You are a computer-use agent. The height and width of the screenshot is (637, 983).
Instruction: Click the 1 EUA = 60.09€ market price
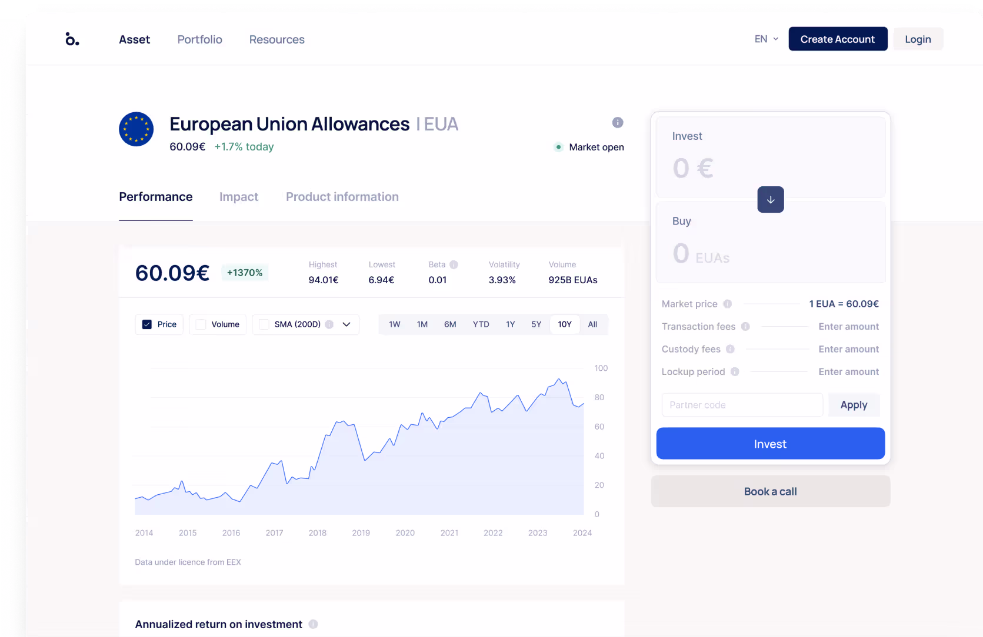(844, 304)
